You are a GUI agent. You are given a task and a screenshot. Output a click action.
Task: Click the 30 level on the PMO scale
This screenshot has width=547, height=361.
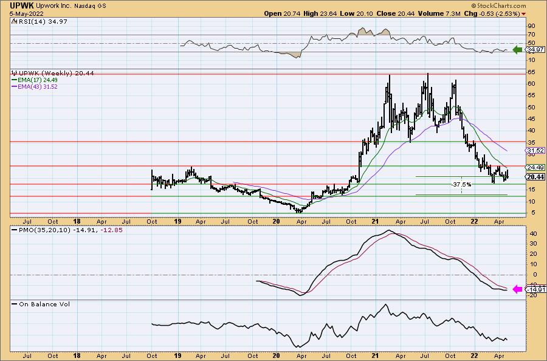[x=534, y=244]
